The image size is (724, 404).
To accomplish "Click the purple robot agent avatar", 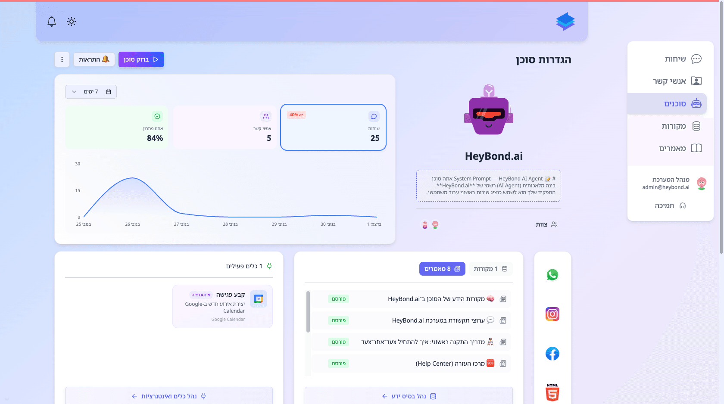I will [488, 111].
